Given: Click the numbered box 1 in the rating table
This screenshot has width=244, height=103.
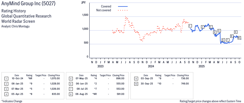Looking at the screenshot, I should point(6,79).
